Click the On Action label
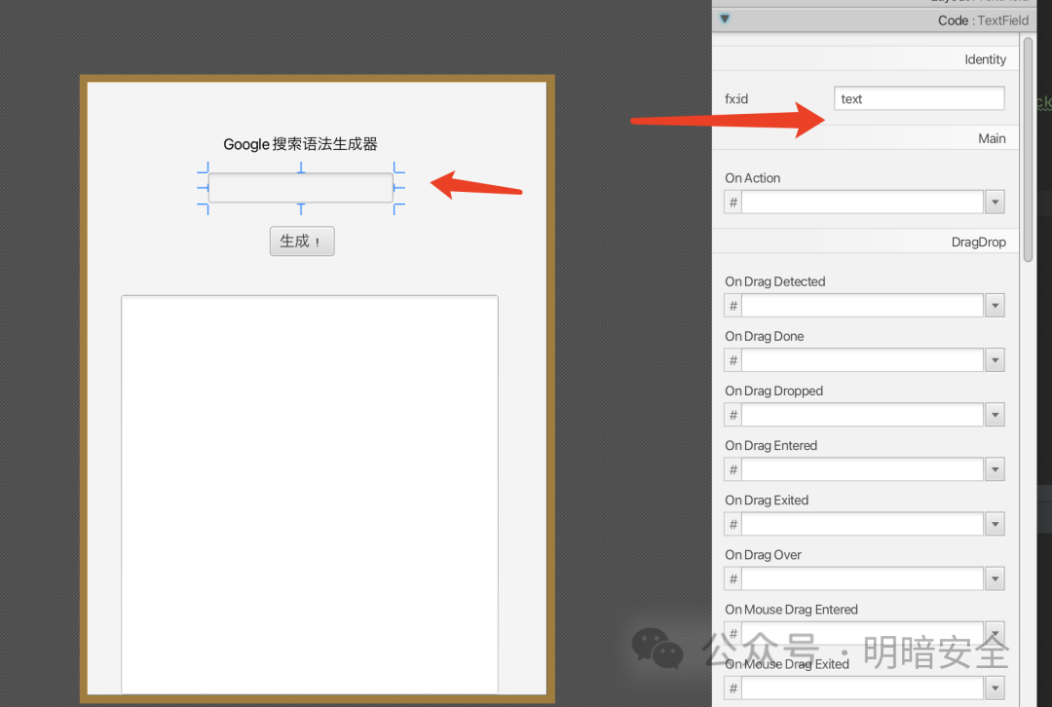This screenshot has width=1052, height=707. click(x=752, y=178)
